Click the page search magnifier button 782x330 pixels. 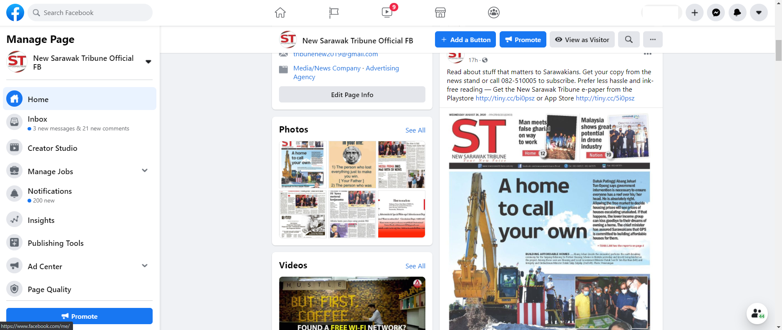click(x=629, y=40)
